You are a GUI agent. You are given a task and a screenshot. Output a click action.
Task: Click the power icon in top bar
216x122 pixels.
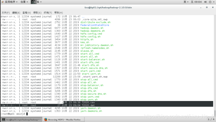(210, 2)
